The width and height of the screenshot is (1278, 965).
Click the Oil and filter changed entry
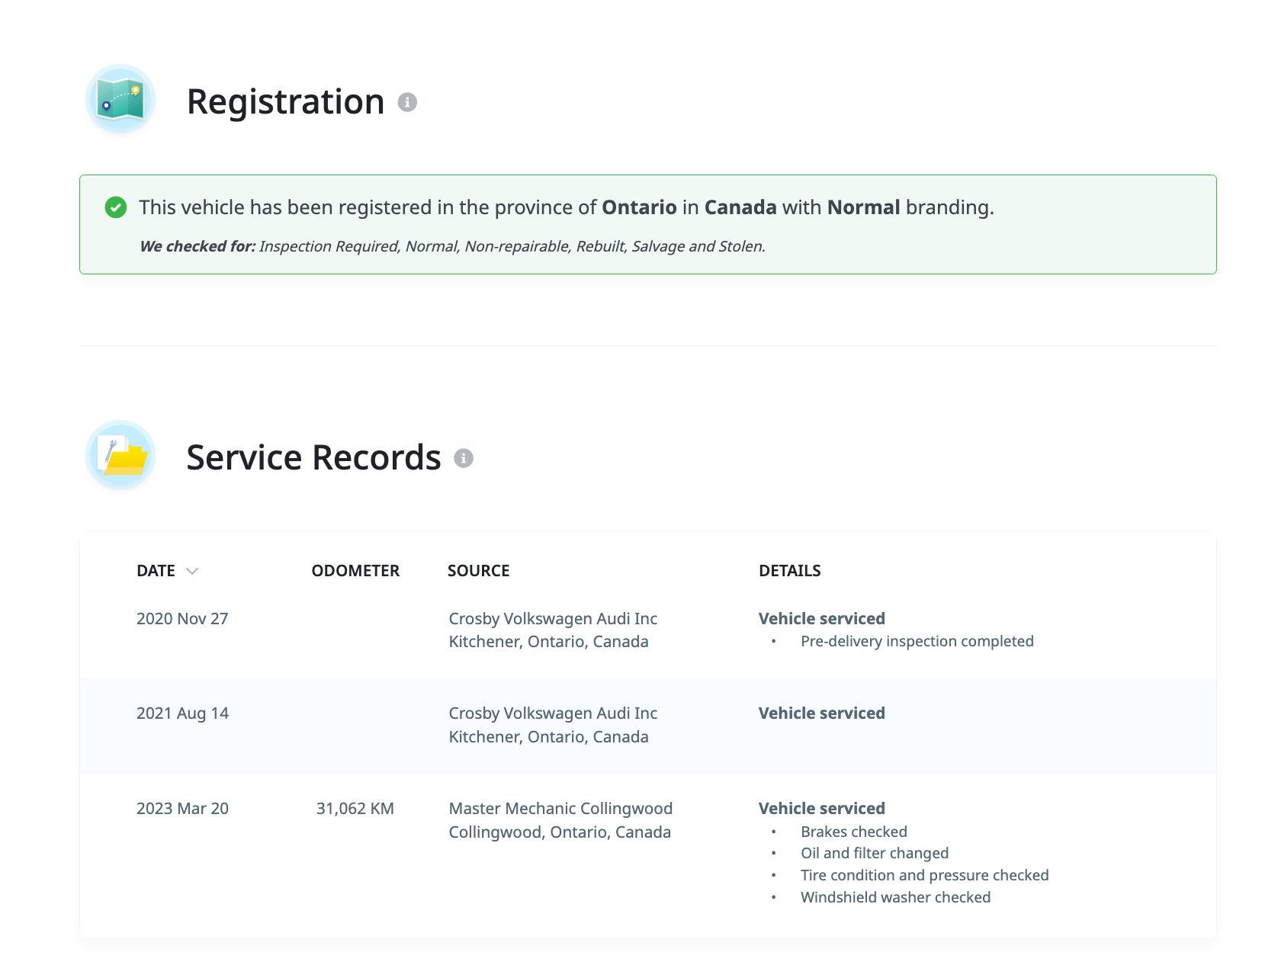click(x=875, y=853)
